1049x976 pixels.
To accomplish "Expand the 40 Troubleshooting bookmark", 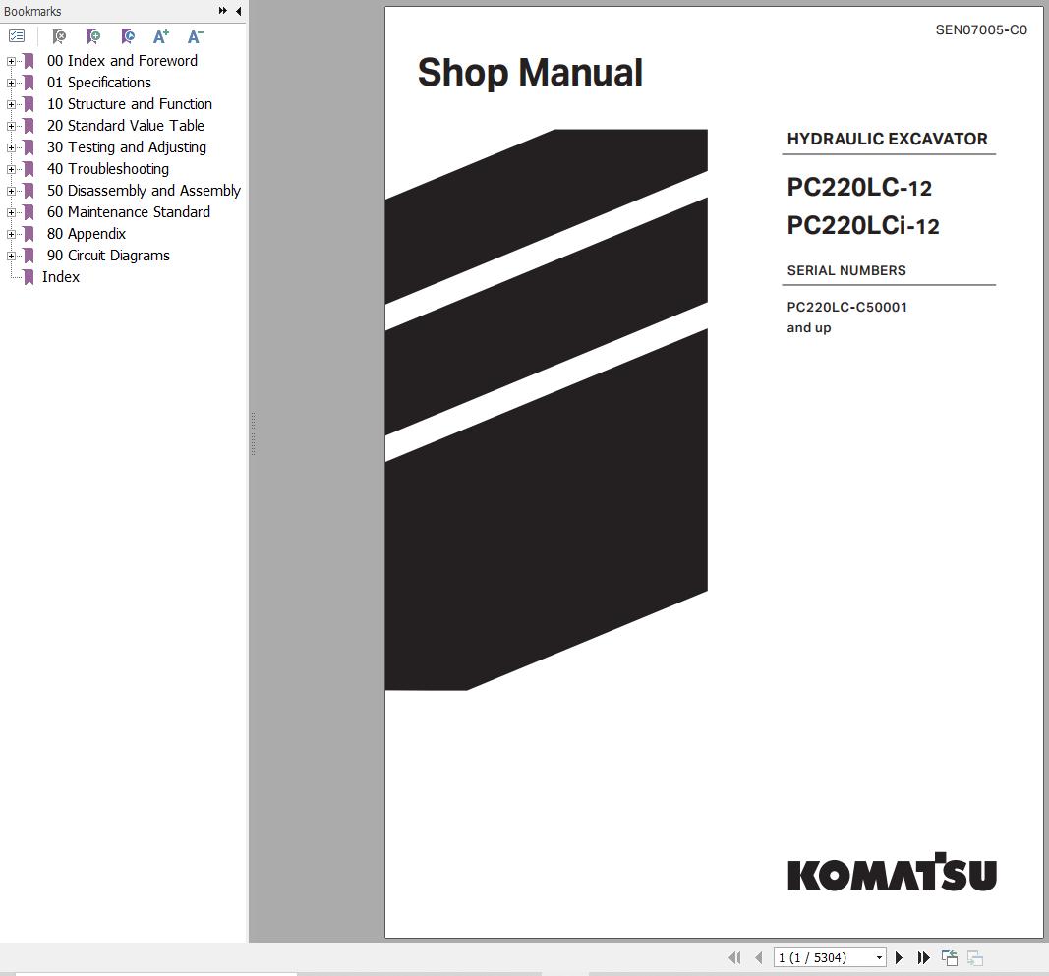I will pos(11,169).
